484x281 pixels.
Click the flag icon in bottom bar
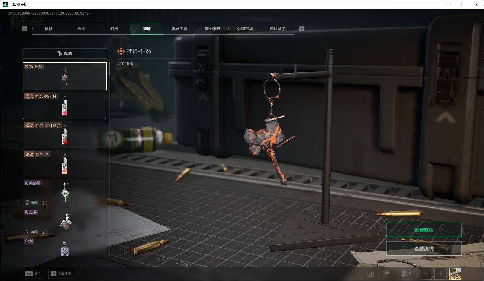(x=386, y=273)
